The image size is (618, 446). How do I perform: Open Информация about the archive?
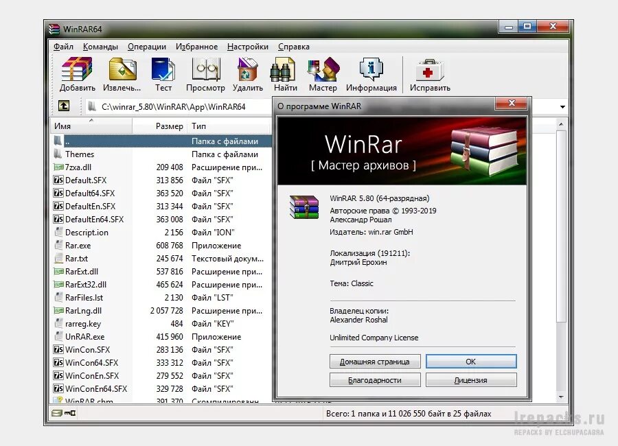click(371, 71)
